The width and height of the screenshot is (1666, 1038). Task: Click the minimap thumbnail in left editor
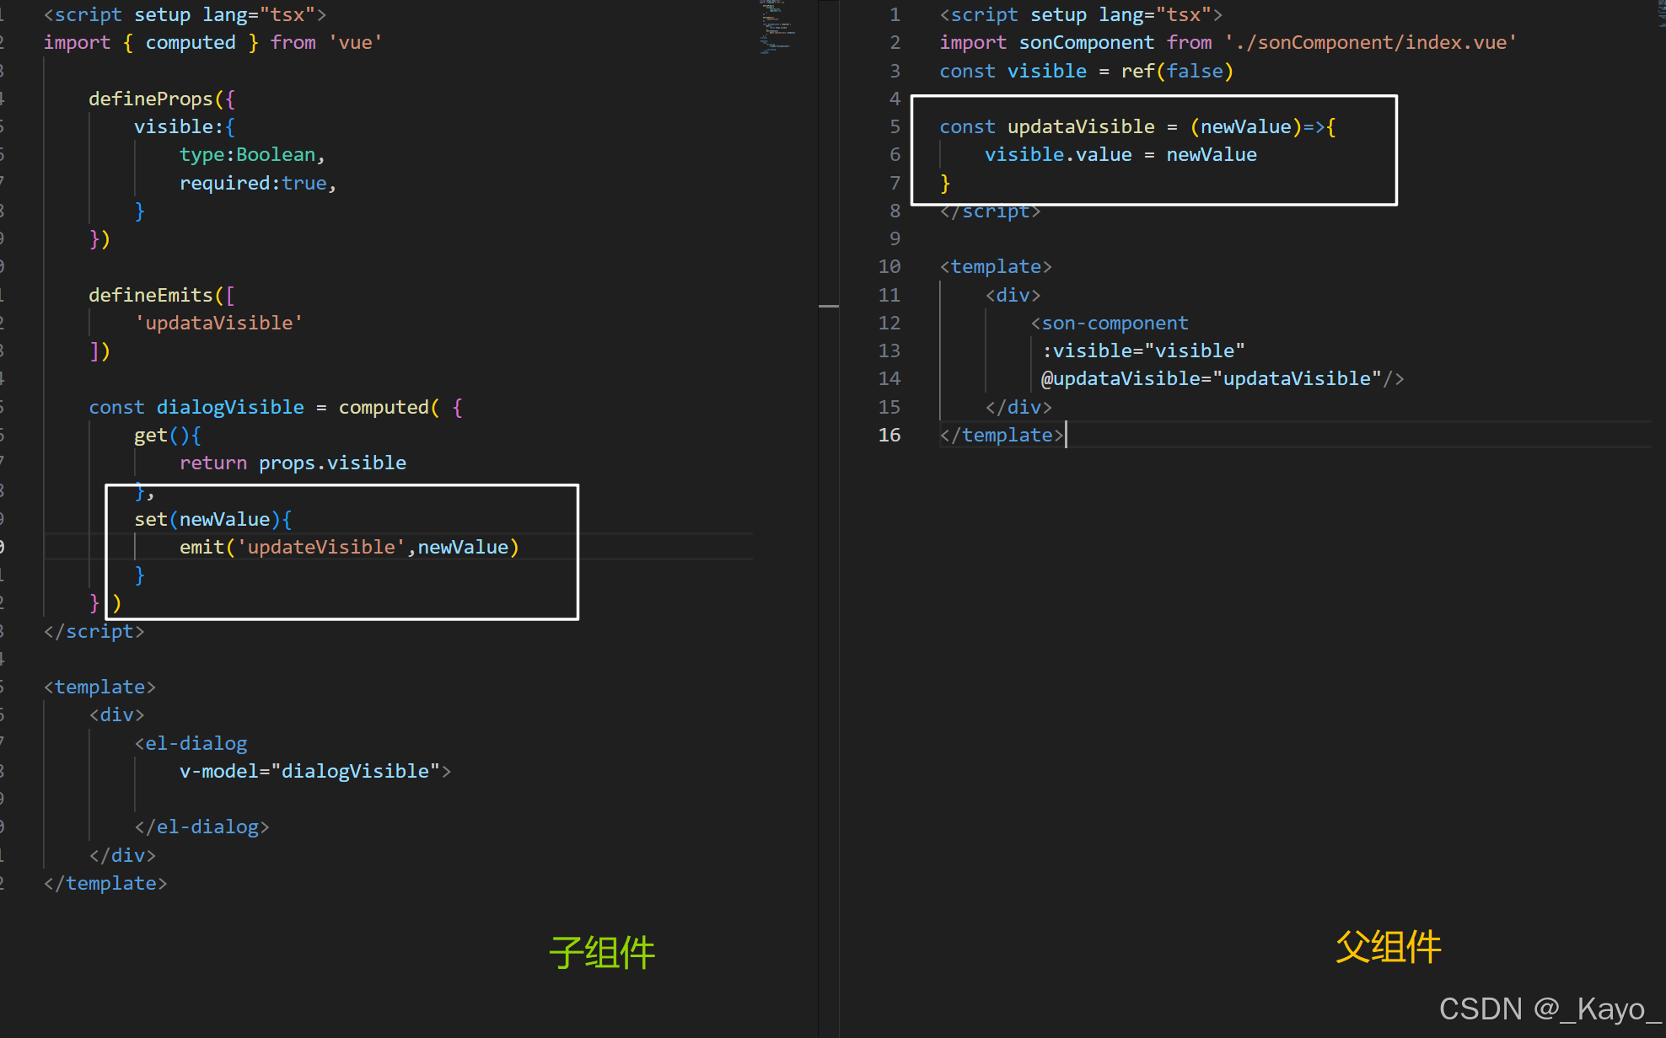[x=776, y=28]
